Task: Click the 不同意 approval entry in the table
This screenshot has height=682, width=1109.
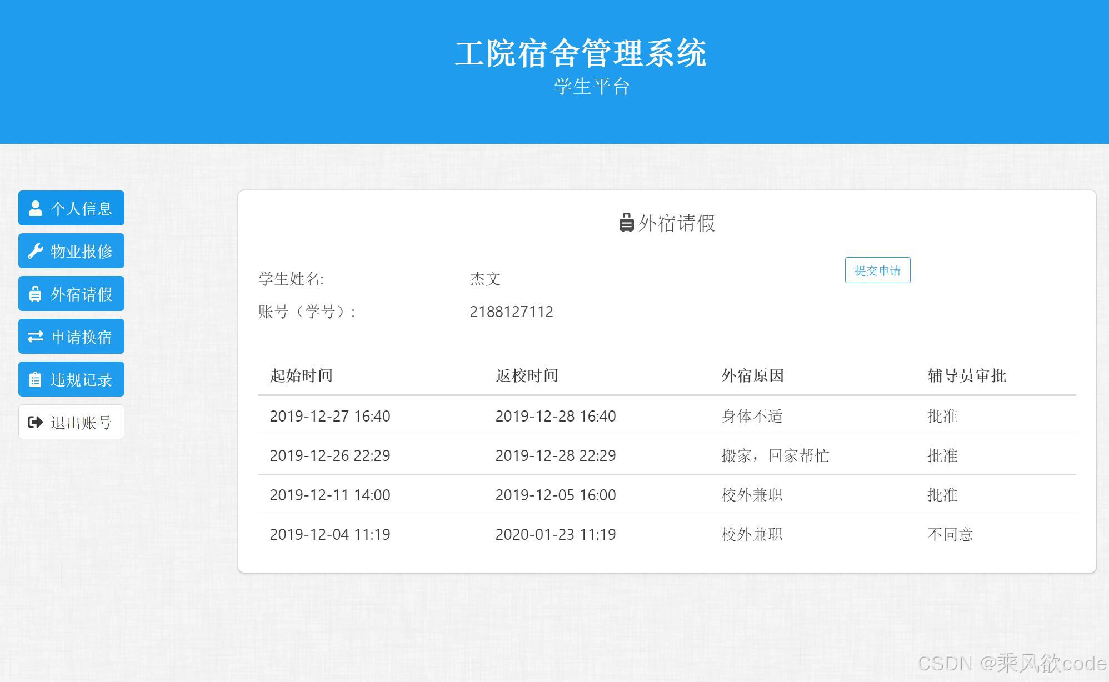Action: (x=950, y=534)
